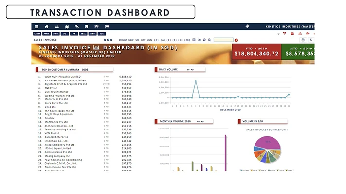Click the bookmark icon in navy toolbar
Screen dimensions: 346x194
pos(87,26)
